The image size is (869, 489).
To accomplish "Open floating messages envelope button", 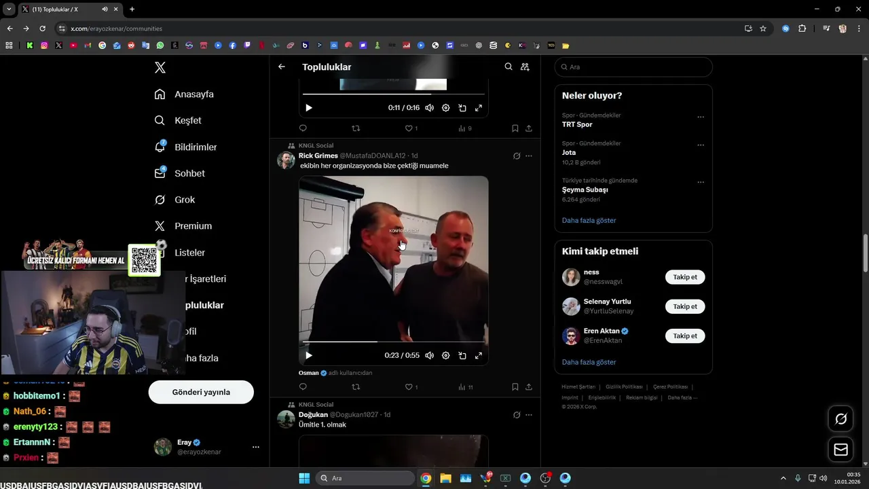I will coord(840,450).
